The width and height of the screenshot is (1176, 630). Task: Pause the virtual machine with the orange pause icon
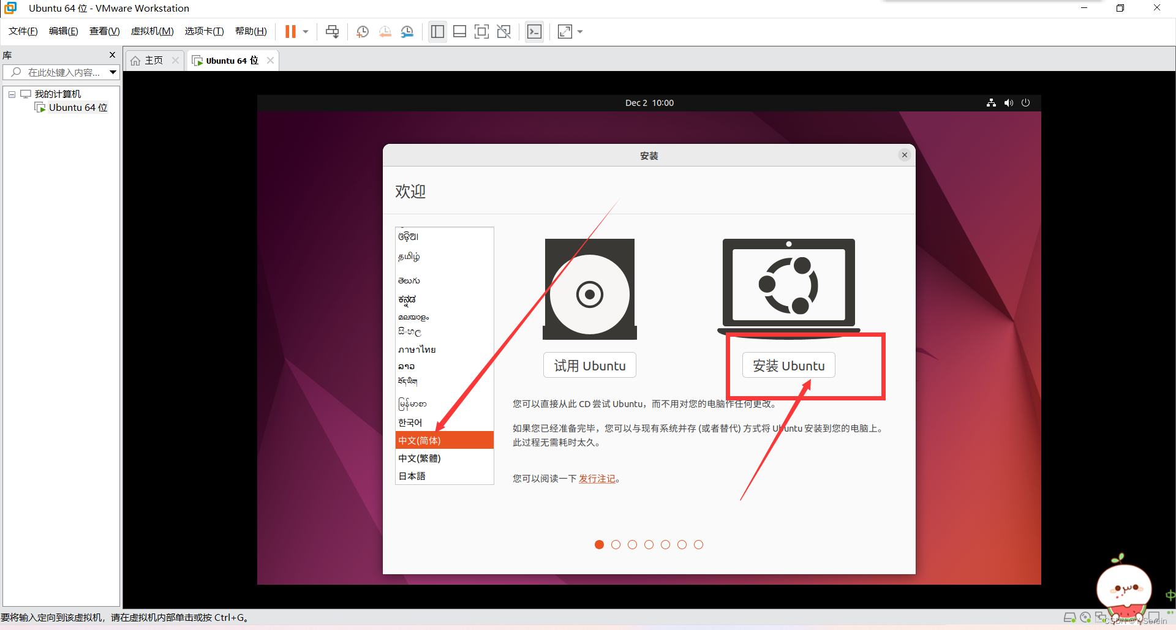tap(291, 32)
